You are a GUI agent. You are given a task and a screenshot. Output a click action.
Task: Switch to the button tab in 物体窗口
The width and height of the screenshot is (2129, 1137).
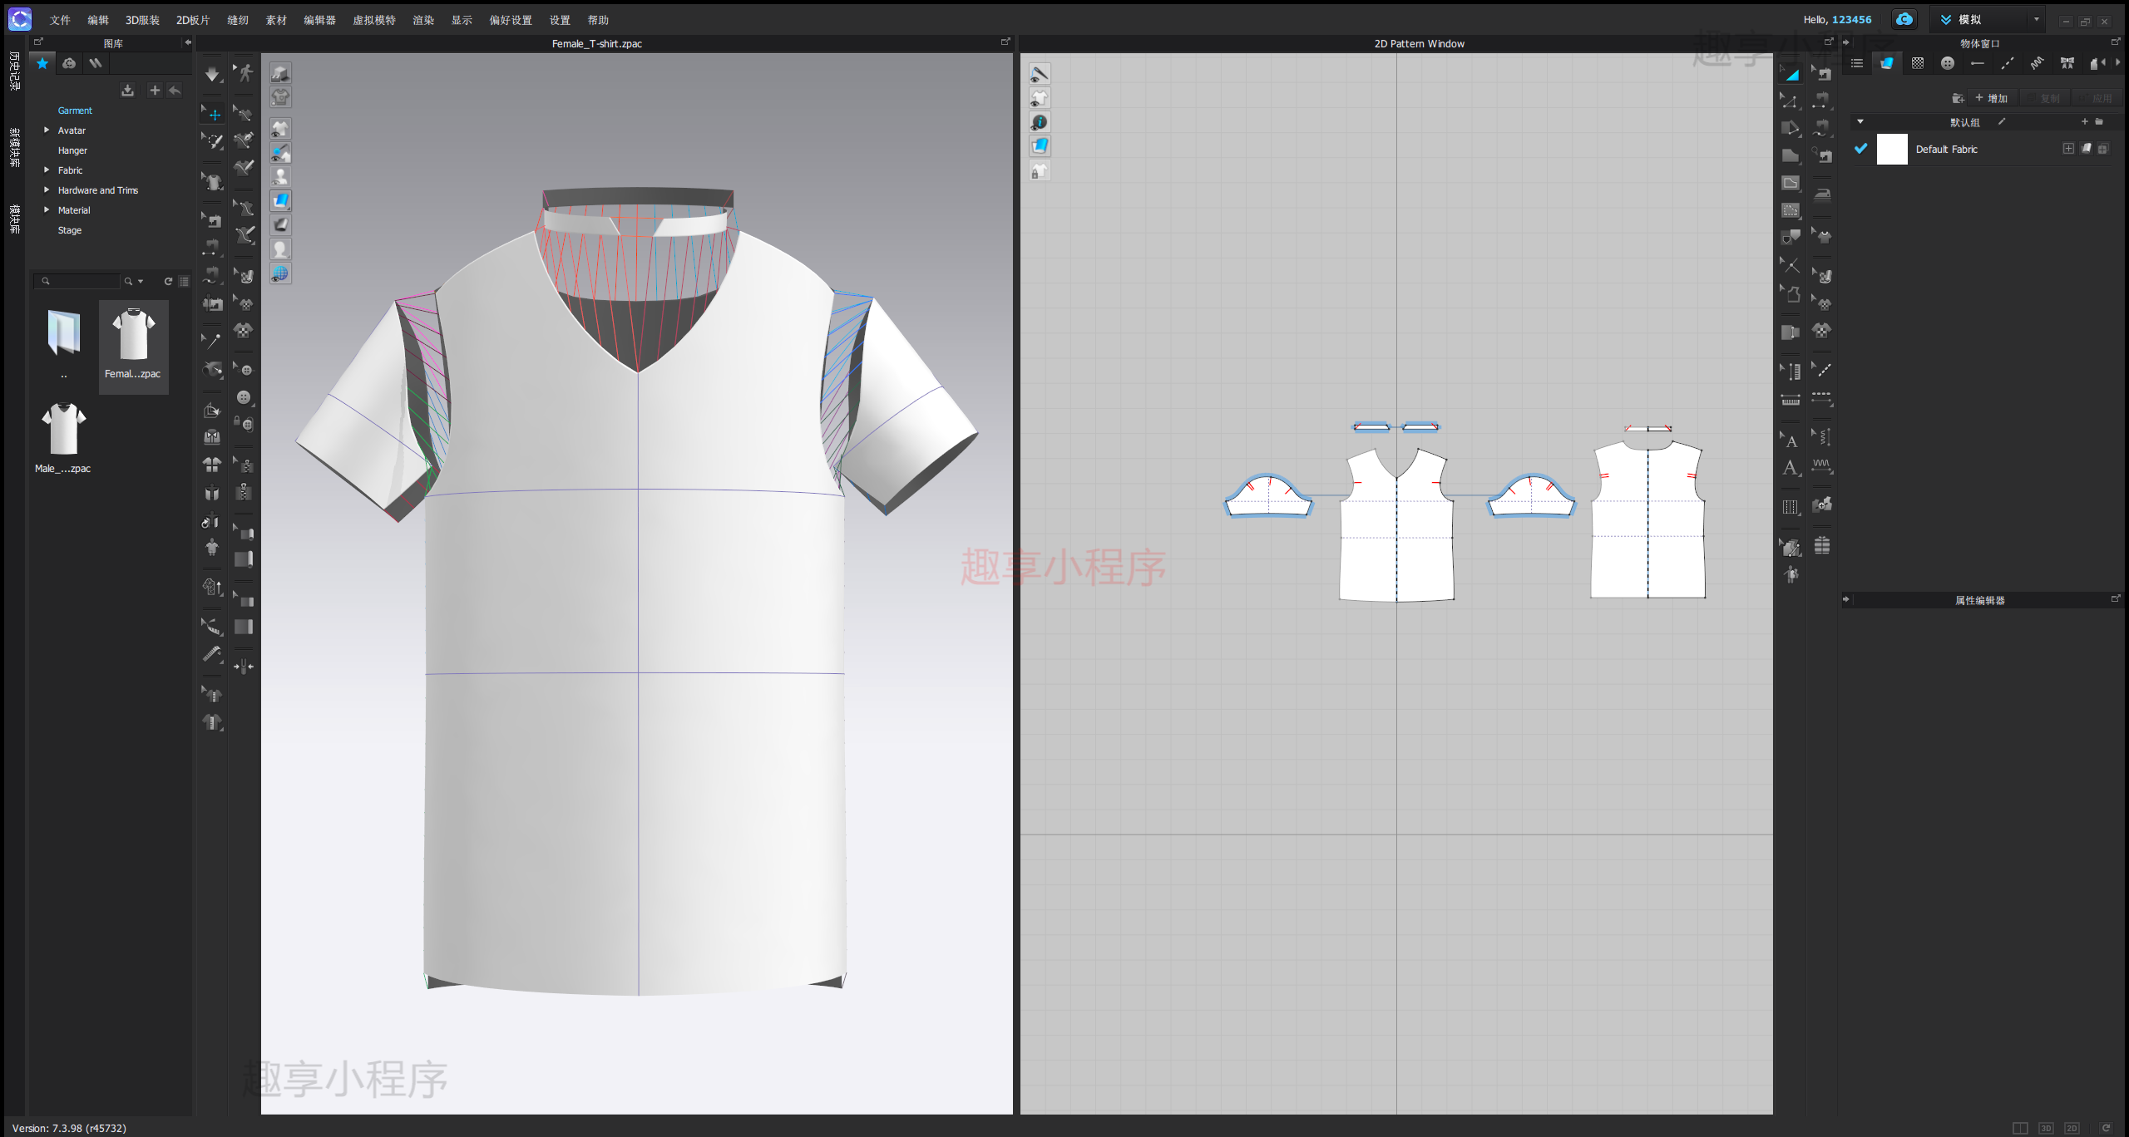coord(1948,63)
